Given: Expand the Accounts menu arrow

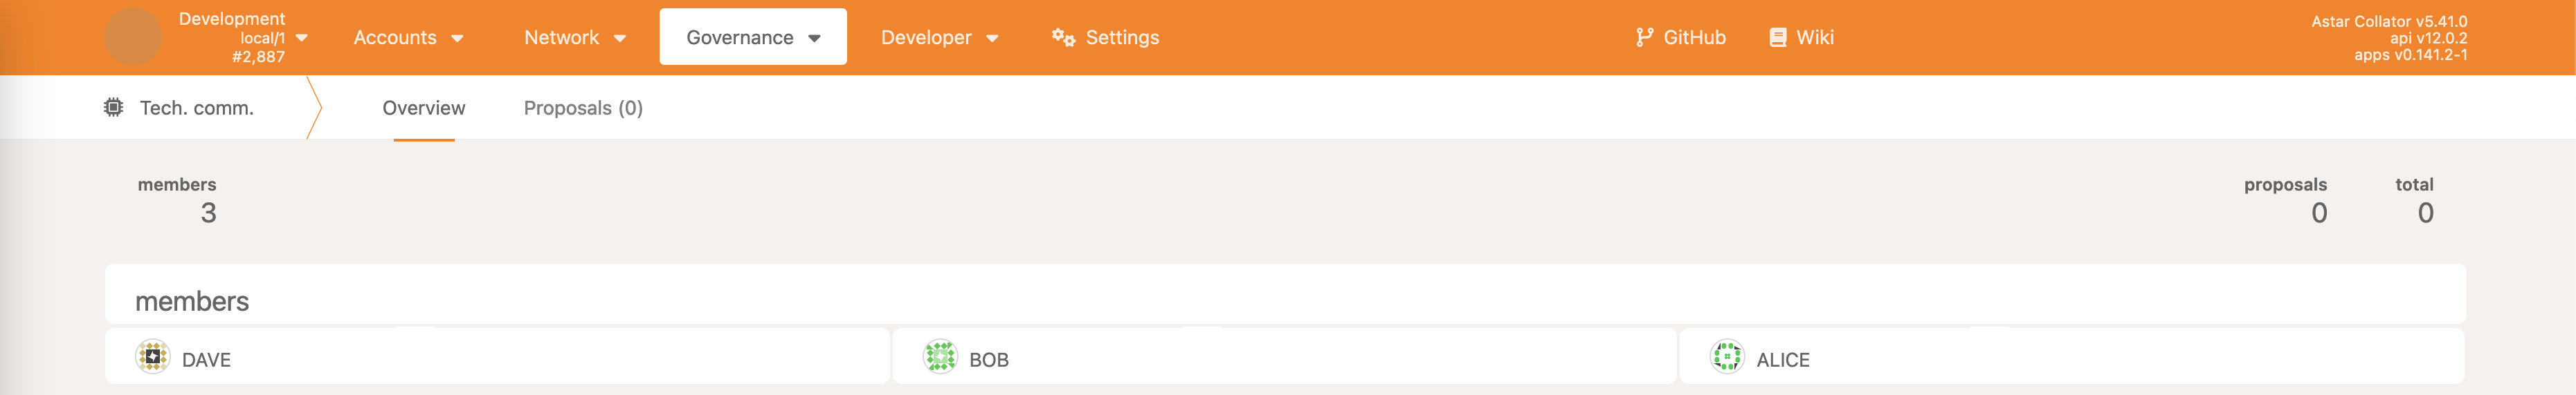Looking at the screenshot, I should pos(458,39).
